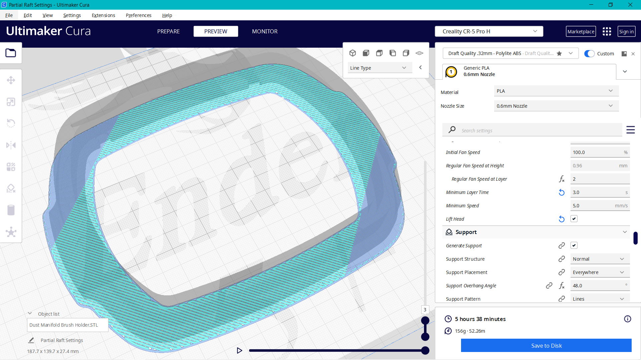Image resolution: width=641 pixels, height=360 pixels.
Task: Open Per Model Settings tool
Action: (x=11, y=167)
